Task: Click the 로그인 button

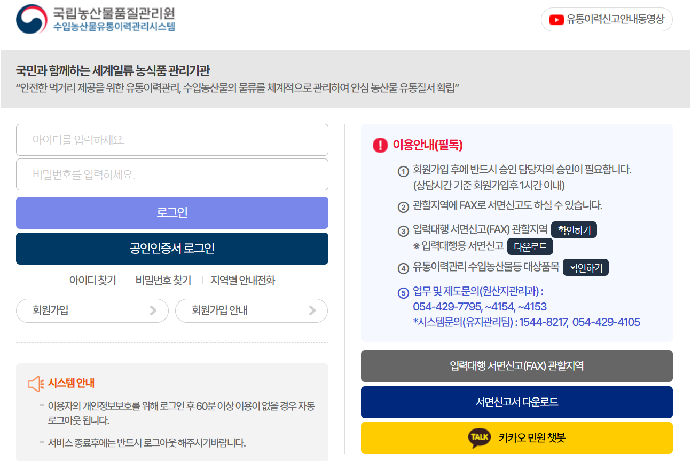Action: (x=172, y=213)
